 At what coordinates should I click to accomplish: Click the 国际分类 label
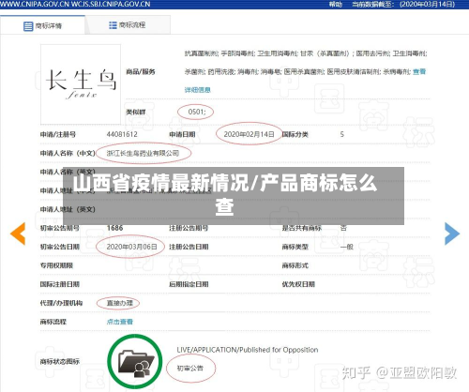295,134
